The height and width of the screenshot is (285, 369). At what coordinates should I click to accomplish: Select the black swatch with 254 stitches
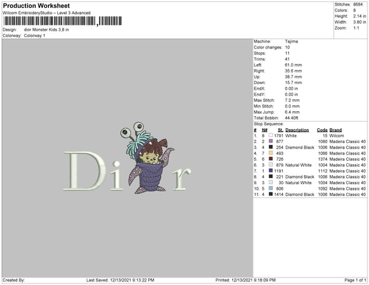click(x=271, y=147)
